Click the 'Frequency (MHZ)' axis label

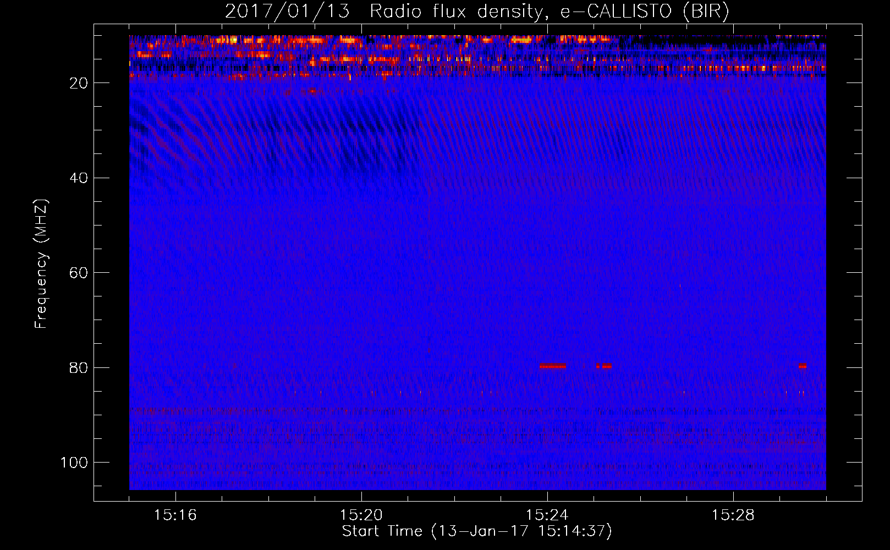pos(41,264)
